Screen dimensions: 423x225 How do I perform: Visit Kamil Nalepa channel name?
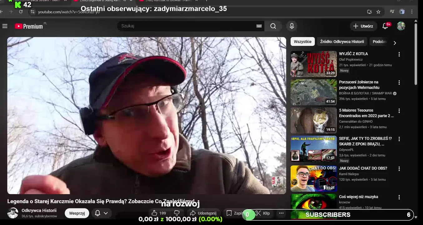(x=349, y=174)
